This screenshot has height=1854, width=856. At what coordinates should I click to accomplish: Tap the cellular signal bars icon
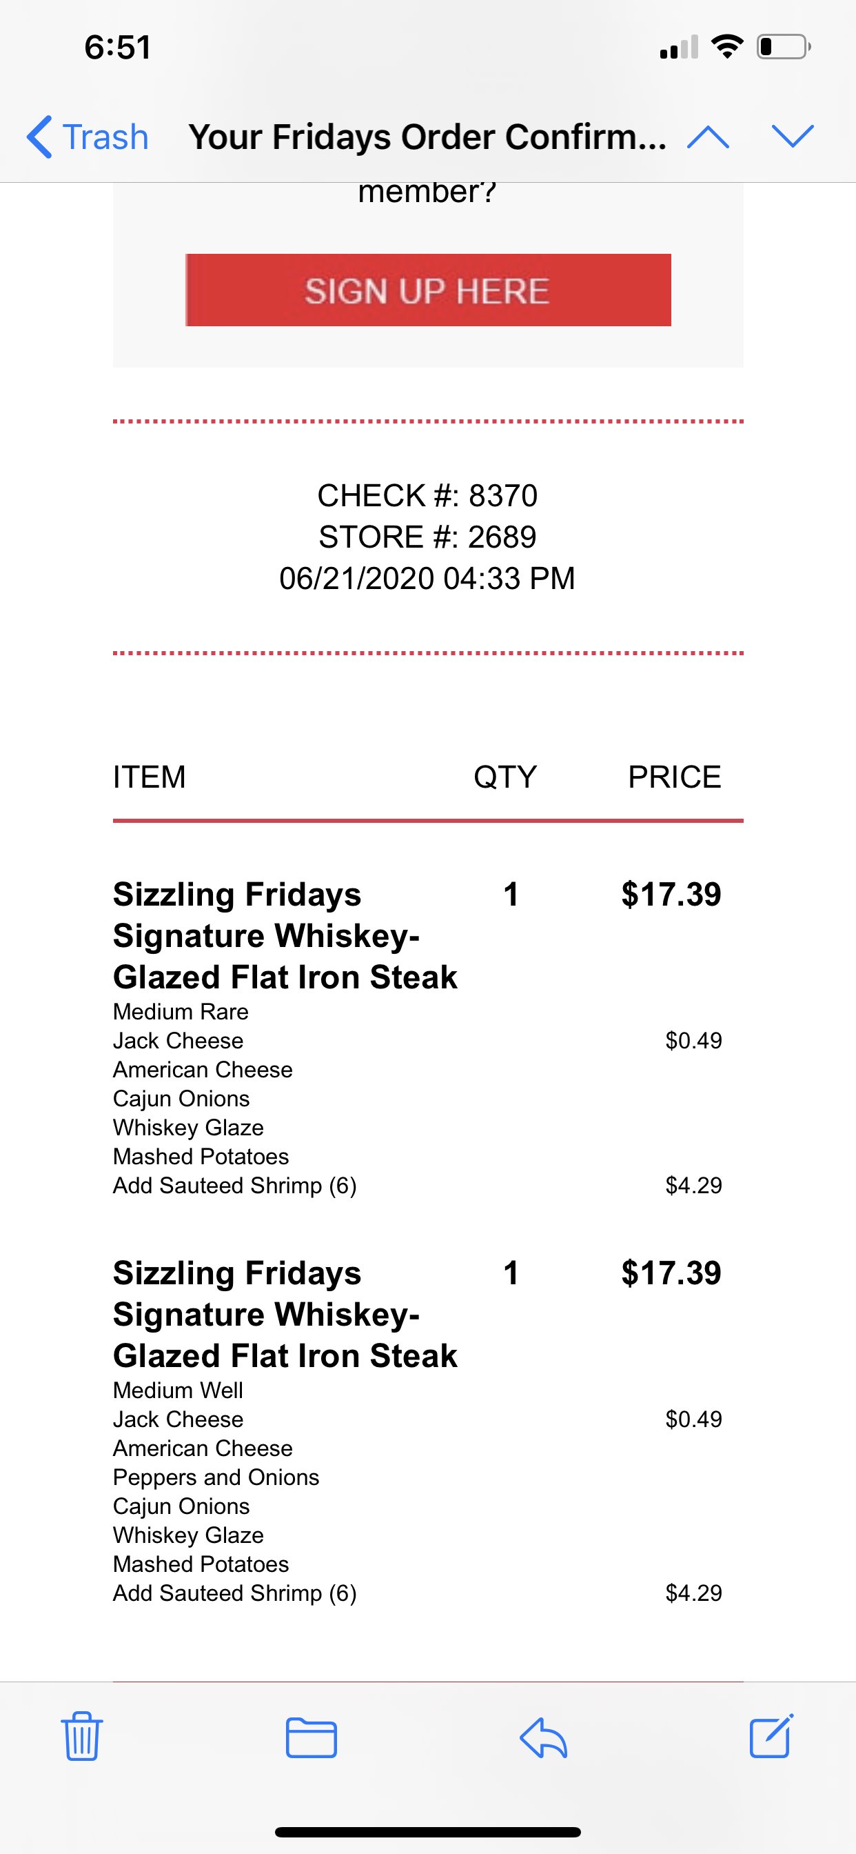pos(678,48)
